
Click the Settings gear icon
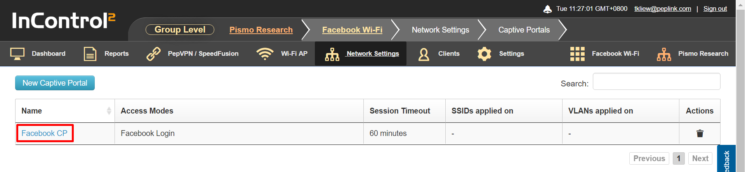484,54
